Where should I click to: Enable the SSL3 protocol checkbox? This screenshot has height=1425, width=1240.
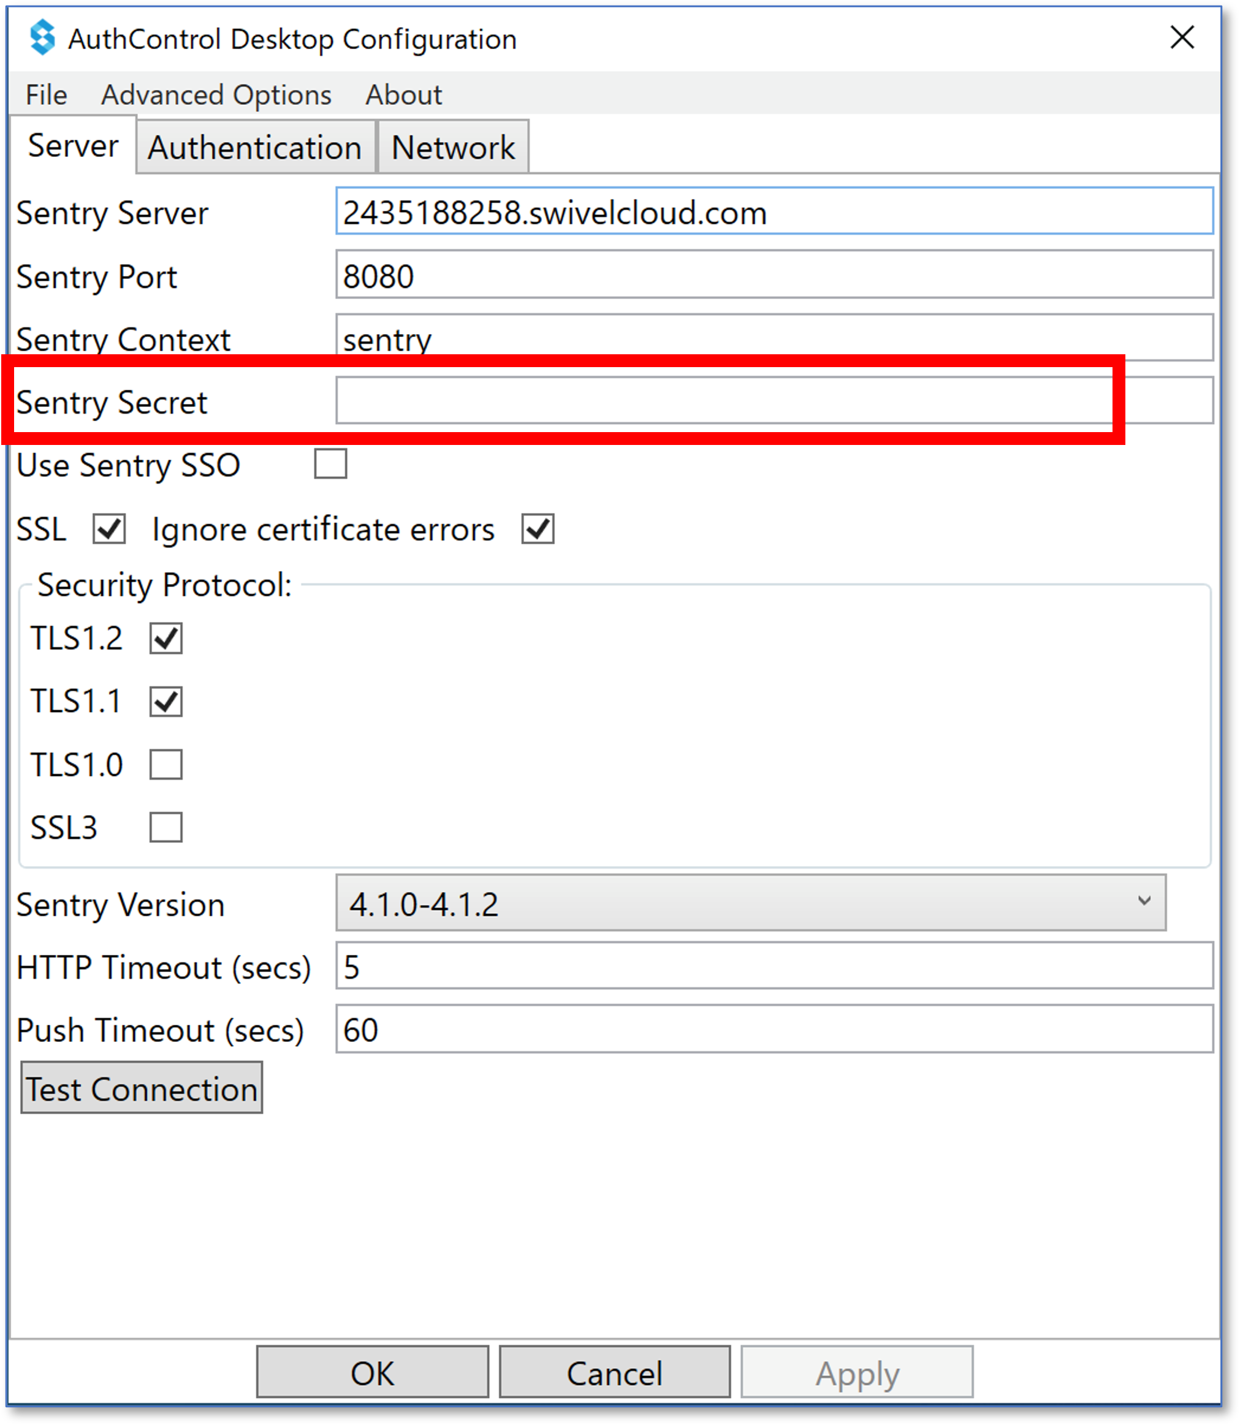tap(165, 827)
